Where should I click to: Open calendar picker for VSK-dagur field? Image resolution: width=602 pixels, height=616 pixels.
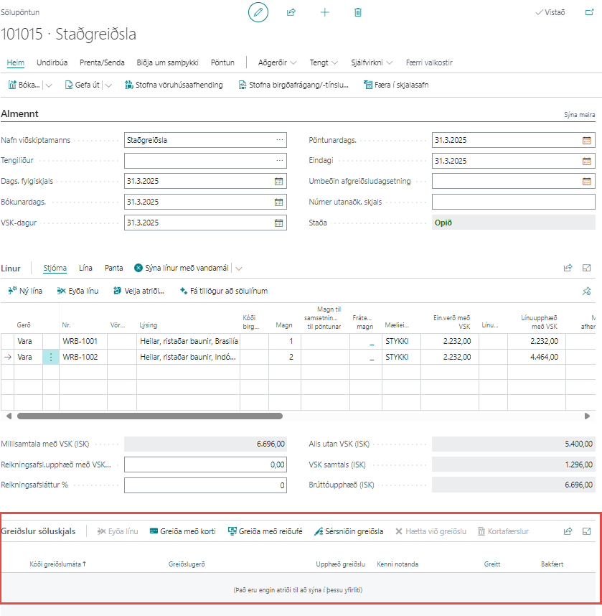pyautogui.click(x=278, y=223)
